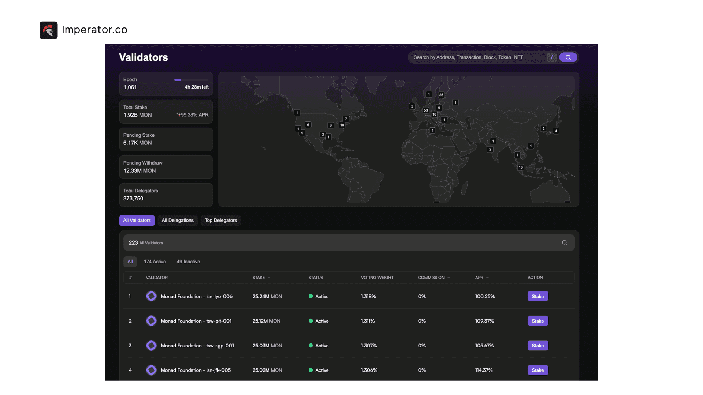This screenshot has width=703, height=395.
Task: Click the Action column header
Action: pyautogui.click(x=535, y=278)
